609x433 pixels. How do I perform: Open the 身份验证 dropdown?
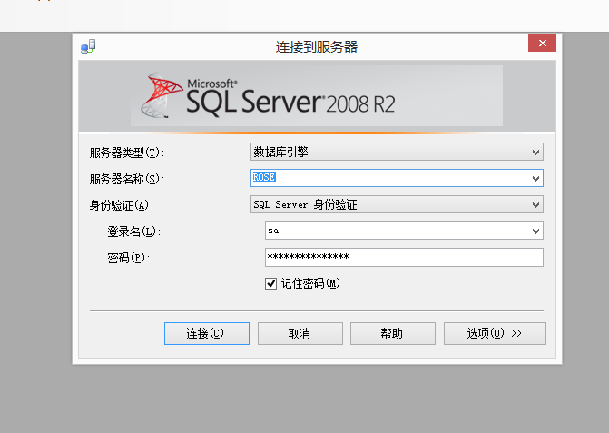397,204
